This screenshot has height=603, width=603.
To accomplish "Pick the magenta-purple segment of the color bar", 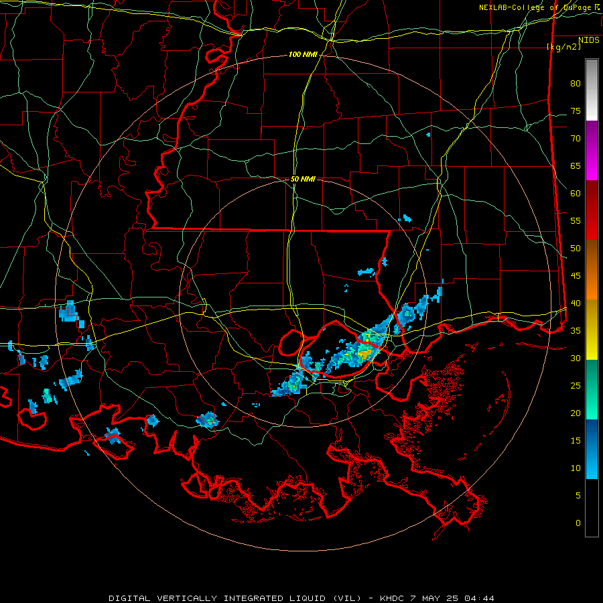I will click(592, 151).
